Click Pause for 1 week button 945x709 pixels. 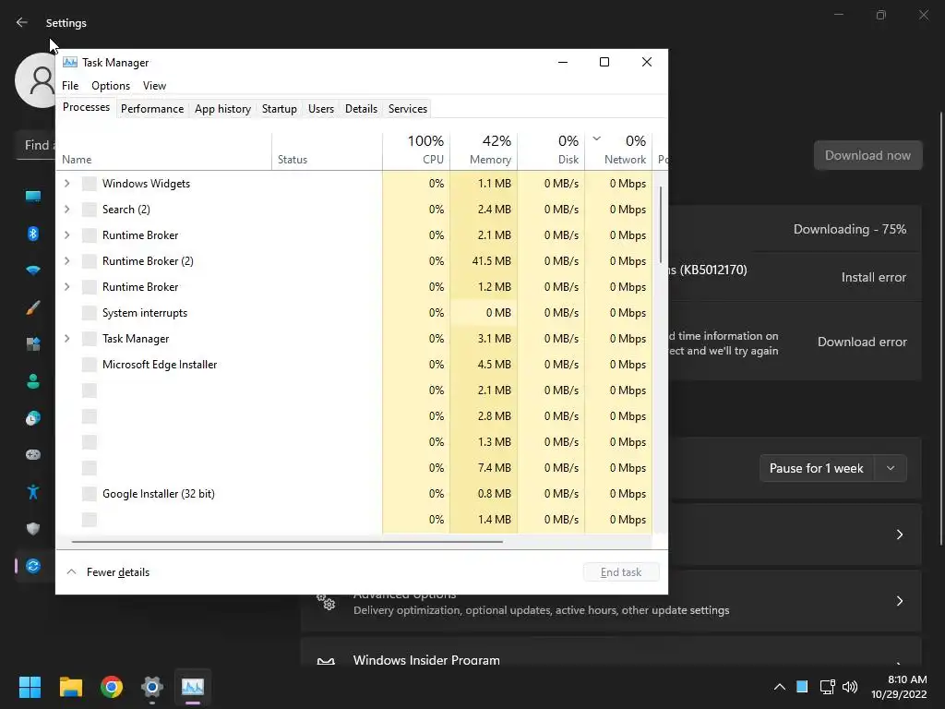point(817,468)
